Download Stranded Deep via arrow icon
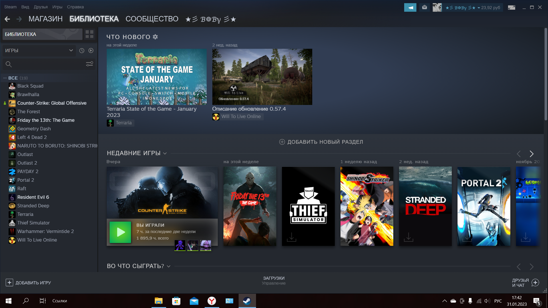 click(408, 237)
